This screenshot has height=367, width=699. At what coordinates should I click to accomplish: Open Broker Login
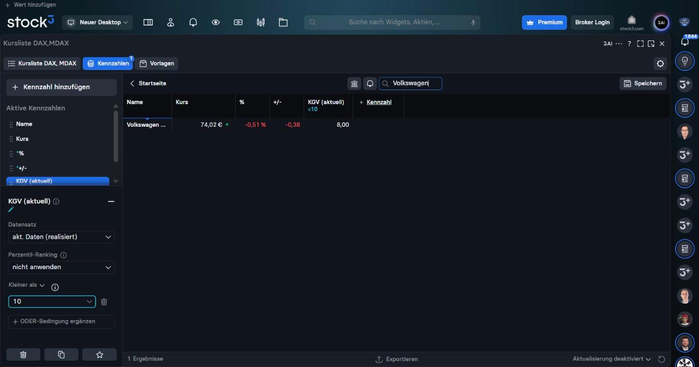592,23
